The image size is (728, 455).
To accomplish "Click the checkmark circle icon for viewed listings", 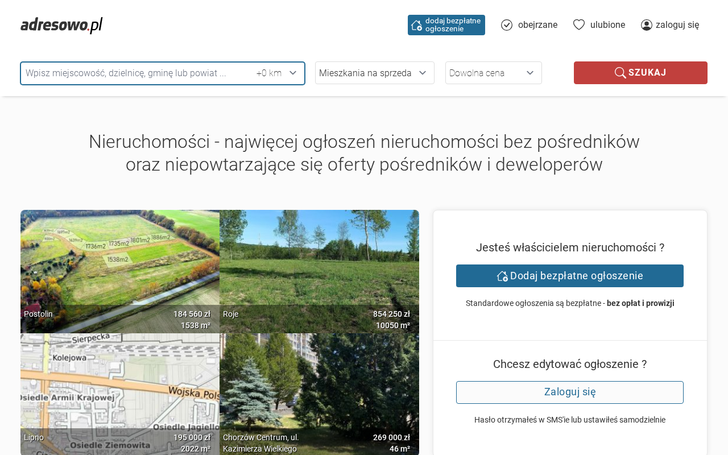I will [x=507, y=25].
